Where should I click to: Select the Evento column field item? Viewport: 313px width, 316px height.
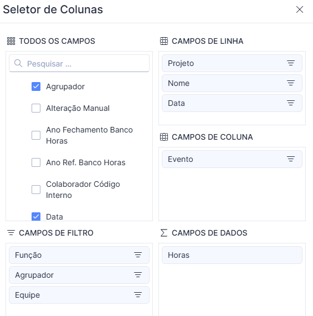tap(232, 159)
